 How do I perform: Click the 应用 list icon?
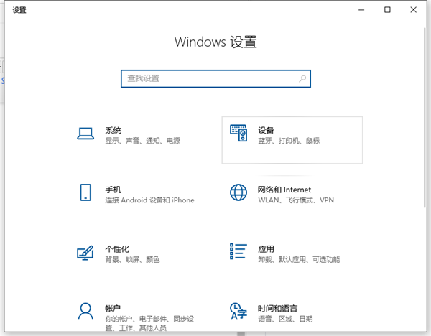[x=238, y=251]
